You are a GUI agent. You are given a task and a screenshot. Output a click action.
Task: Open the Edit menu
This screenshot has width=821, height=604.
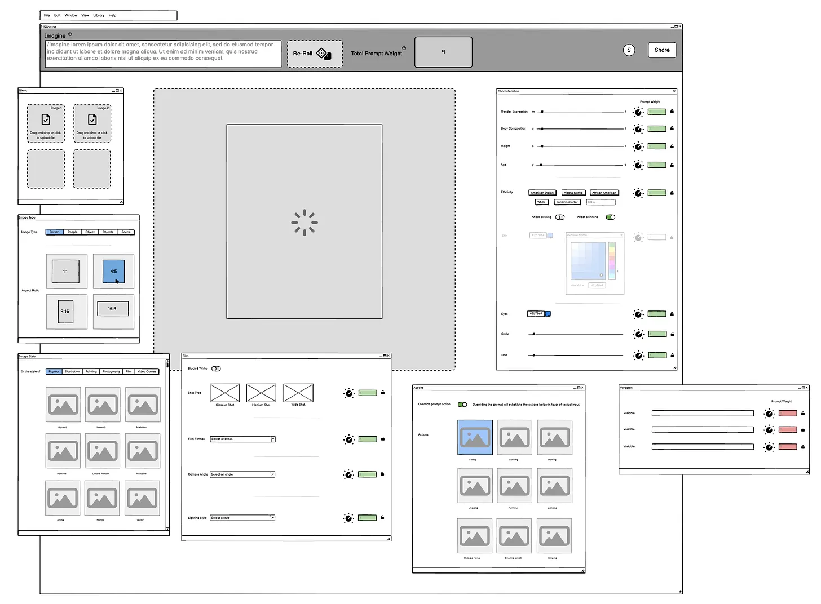coord(57,15)
